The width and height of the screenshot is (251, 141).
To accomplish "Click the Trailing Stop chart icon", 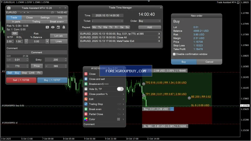I will pos(86,104).
